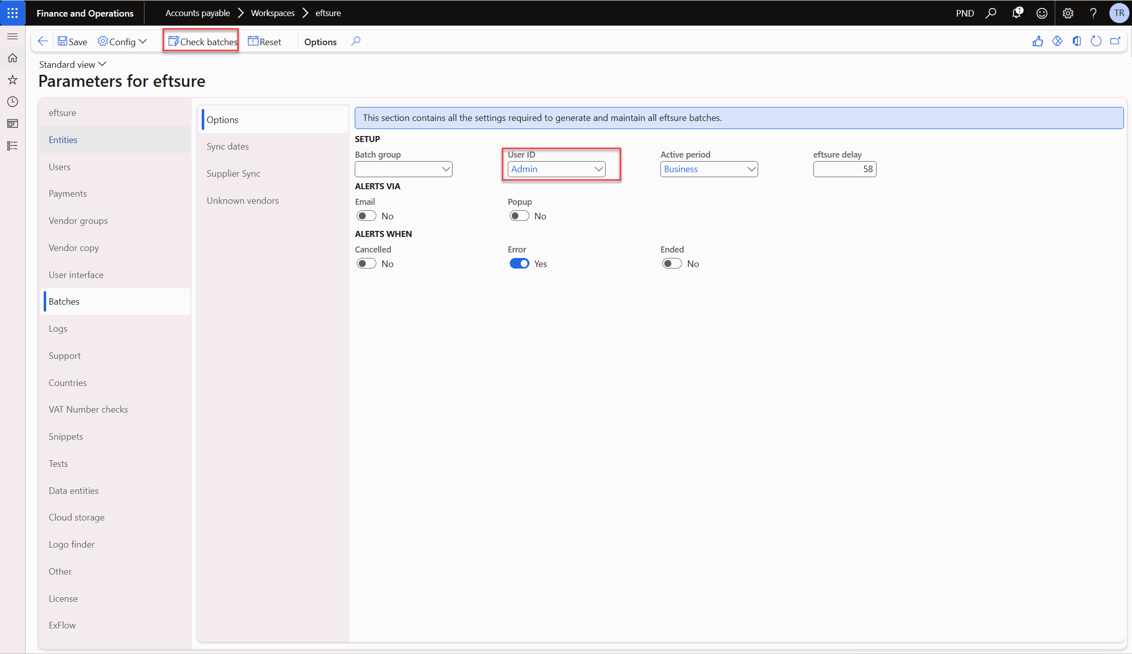Click the Finance and Operations title
The width and height of the screenshot is (1132, 654).
(85, 13)
